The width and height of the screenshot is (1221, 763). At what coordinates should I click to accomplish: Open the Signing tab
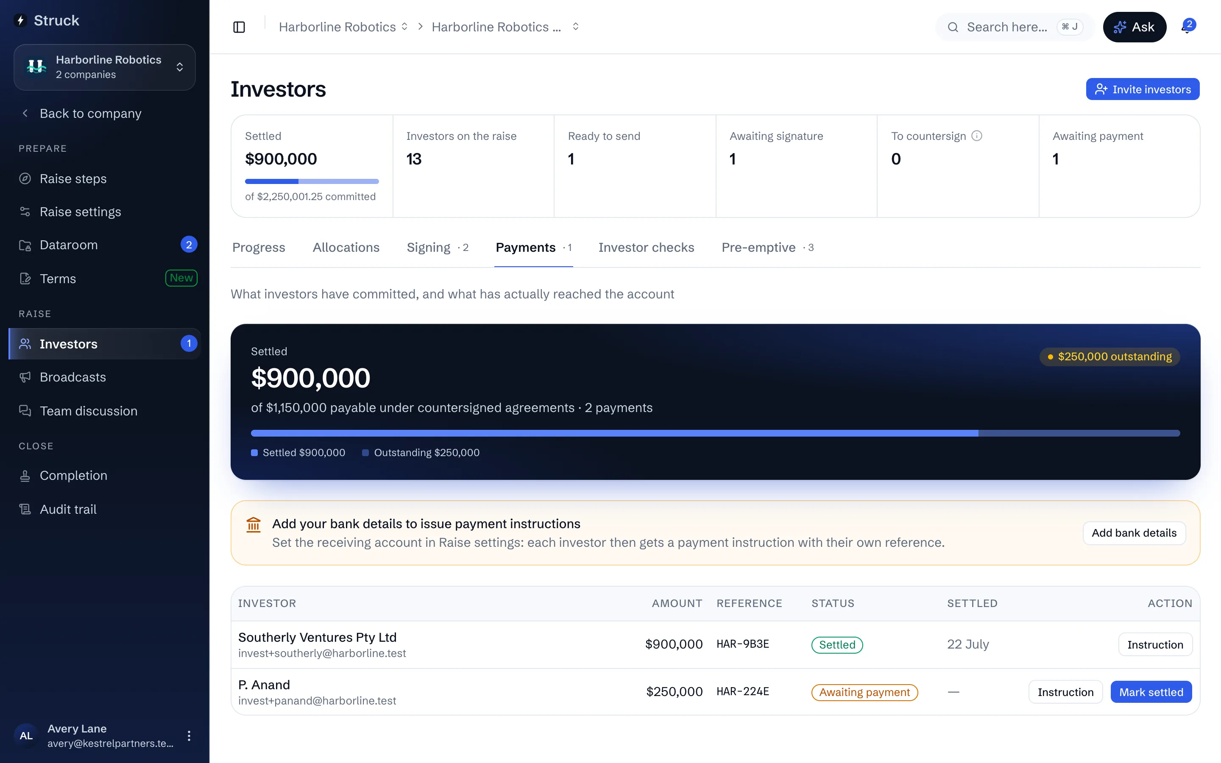438,247
